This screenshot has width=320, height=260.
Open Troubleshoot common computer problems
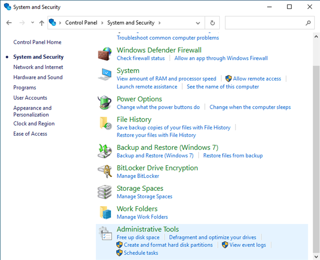click(x=168, y=38)
